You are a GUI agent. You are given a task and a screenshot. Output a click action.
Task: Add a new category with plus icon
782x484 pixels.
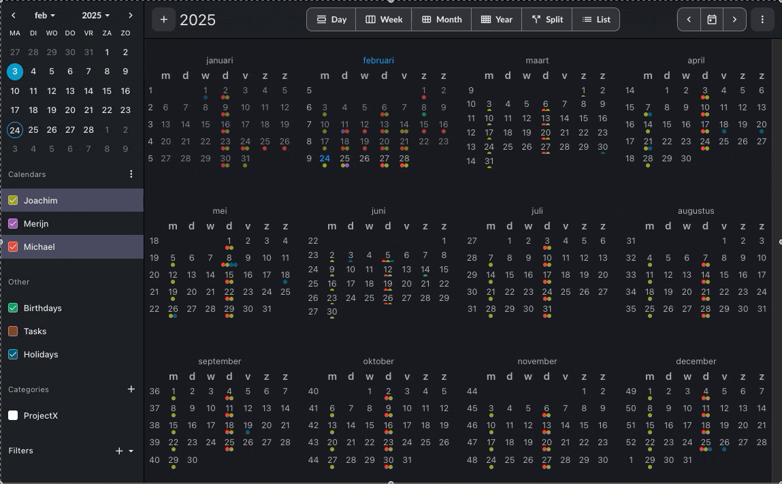tap(131, 389)
